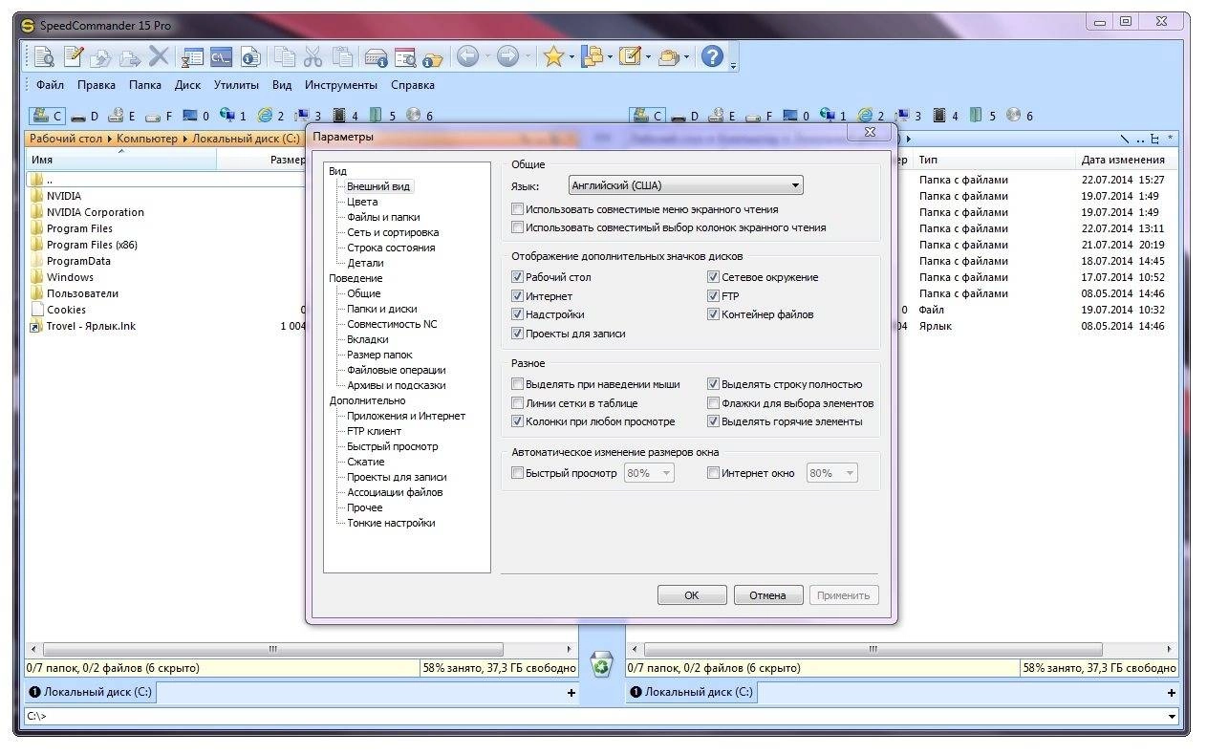The width and height of the screenshot is (1207, 755).
Task: Click the recycle bin icon between panels
Action: pyautogui.click(x=601, y=663)
